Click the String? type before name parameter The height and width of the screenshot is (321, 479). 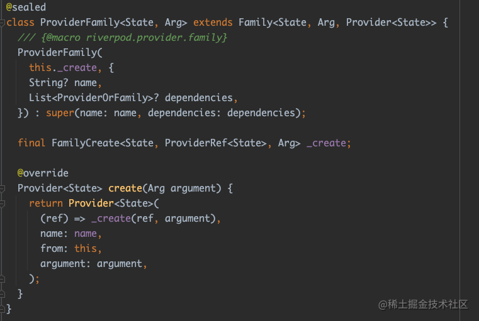coord(48,83)
